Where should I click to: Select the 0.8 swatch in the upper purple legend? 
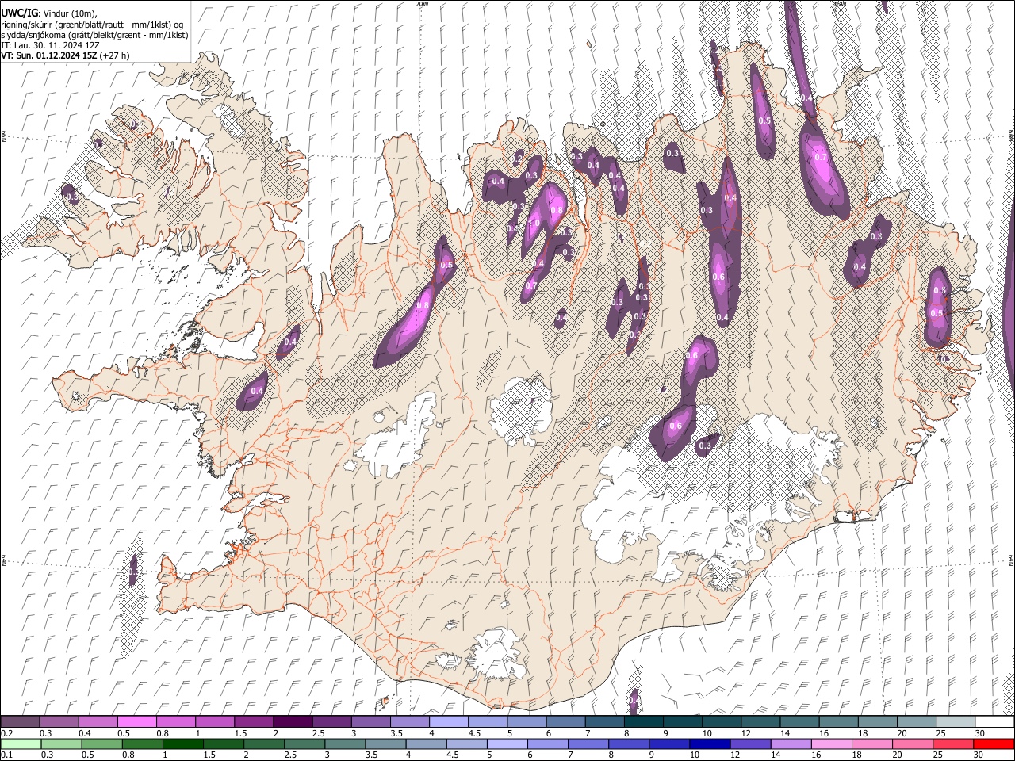click(176, 722)
